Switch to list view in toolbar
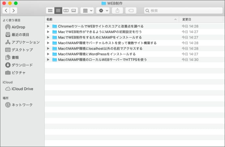The height and width of the screenshot is (147, 225). pyautogui.click(x=58, y=11)
